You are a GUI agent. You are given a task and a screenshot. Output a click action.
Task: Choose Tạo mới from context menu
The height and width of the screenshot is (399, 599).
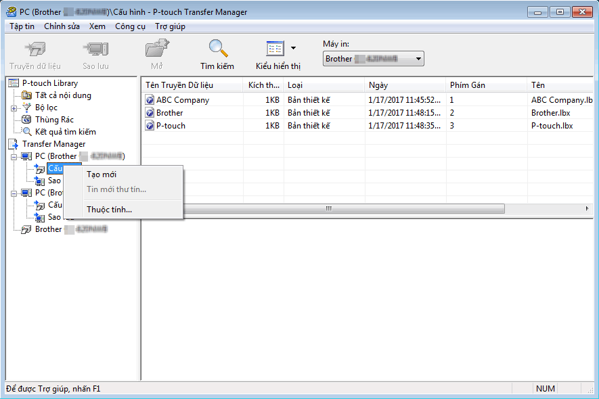pyautogui.click(x=102, y=174)
